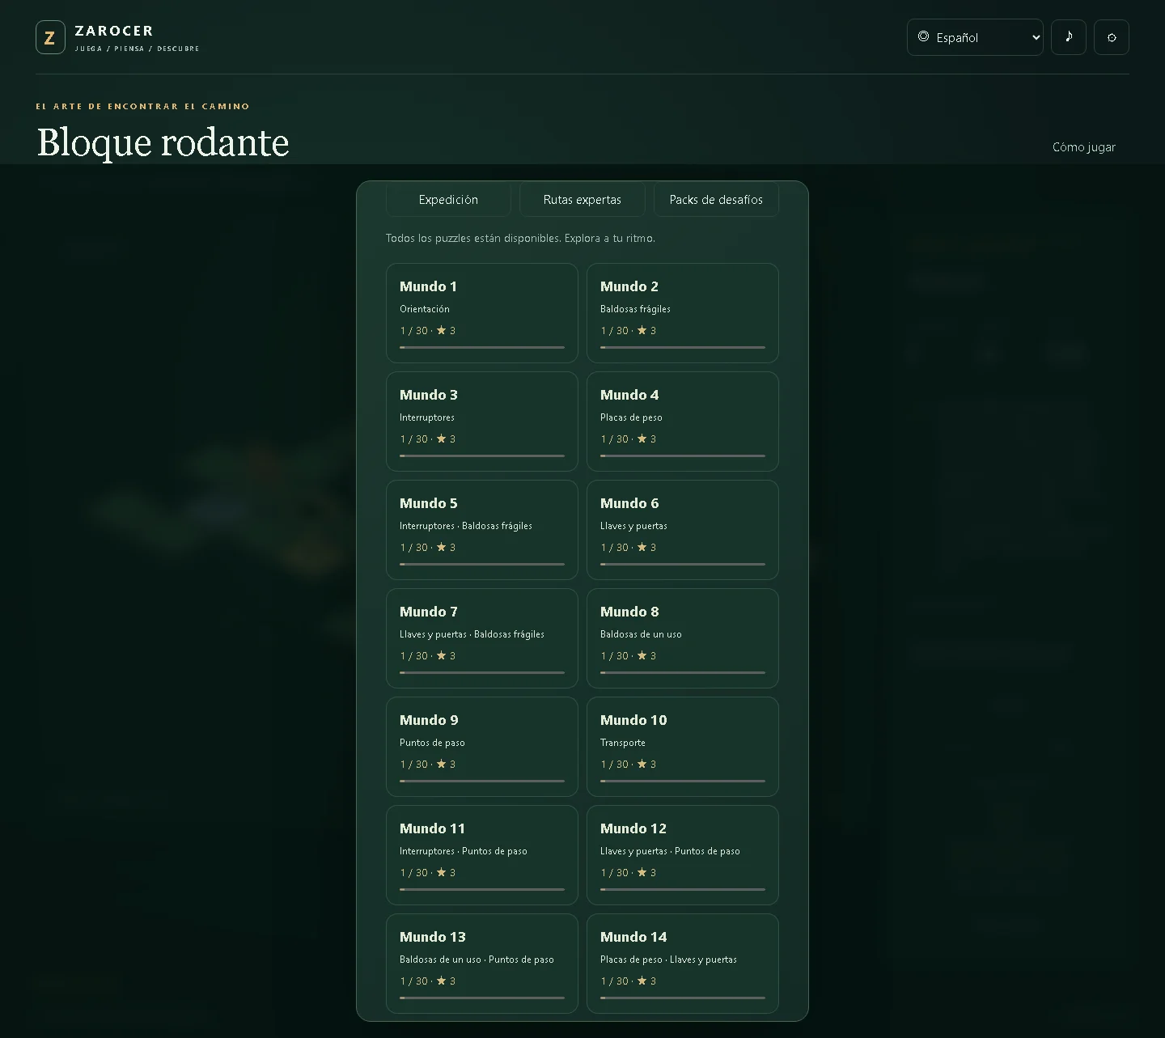This screenshot has height=1038, width=1165.
Task: Open the Mundo 11 card
Action: coord(482,855)
